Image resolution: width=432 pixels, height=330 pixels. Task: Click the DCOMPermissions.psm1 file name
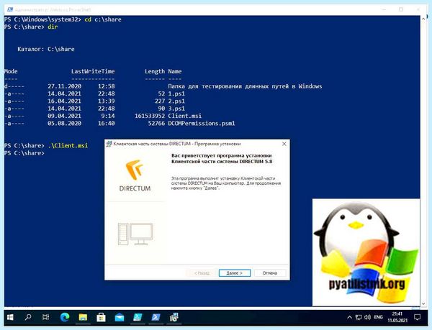(x=202, y=123)
